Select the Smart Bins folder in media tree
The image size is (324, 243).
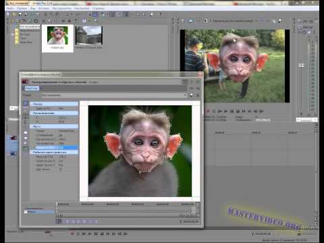coord(26,42)
